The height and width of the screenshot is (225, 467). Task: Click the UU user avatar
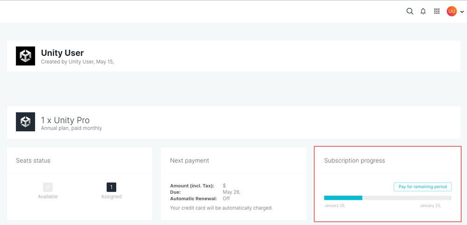click(x=452, y=11)
